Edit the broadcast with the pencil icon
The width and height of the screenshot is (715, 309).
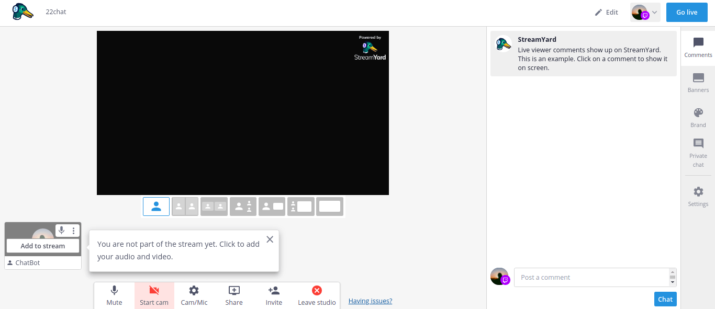607,12
